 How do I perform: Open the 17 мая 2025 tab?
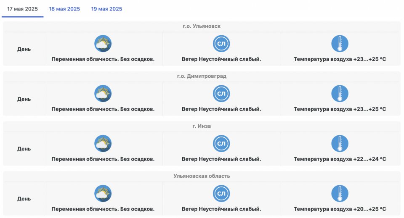tap(23, 9)
